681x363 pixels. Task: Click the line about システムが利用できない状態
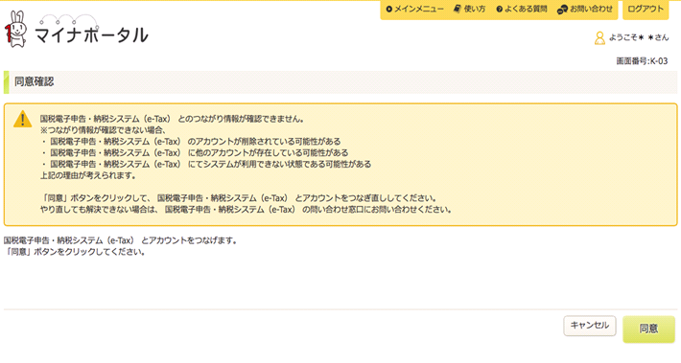point(206,164)
